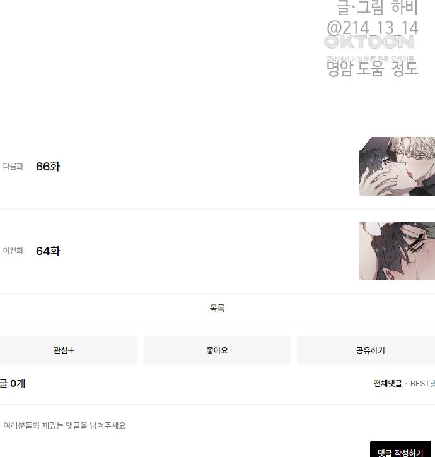Click the 글·그림 하비 credit text
The image size is (435, 457).
tap(377, 8)
